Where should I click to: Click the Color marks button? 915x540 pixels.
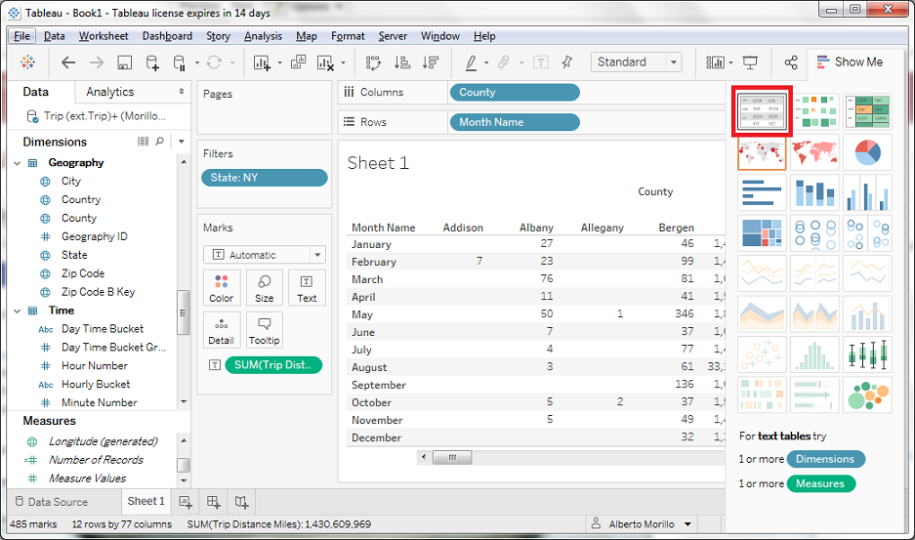(x=221, y=288)
